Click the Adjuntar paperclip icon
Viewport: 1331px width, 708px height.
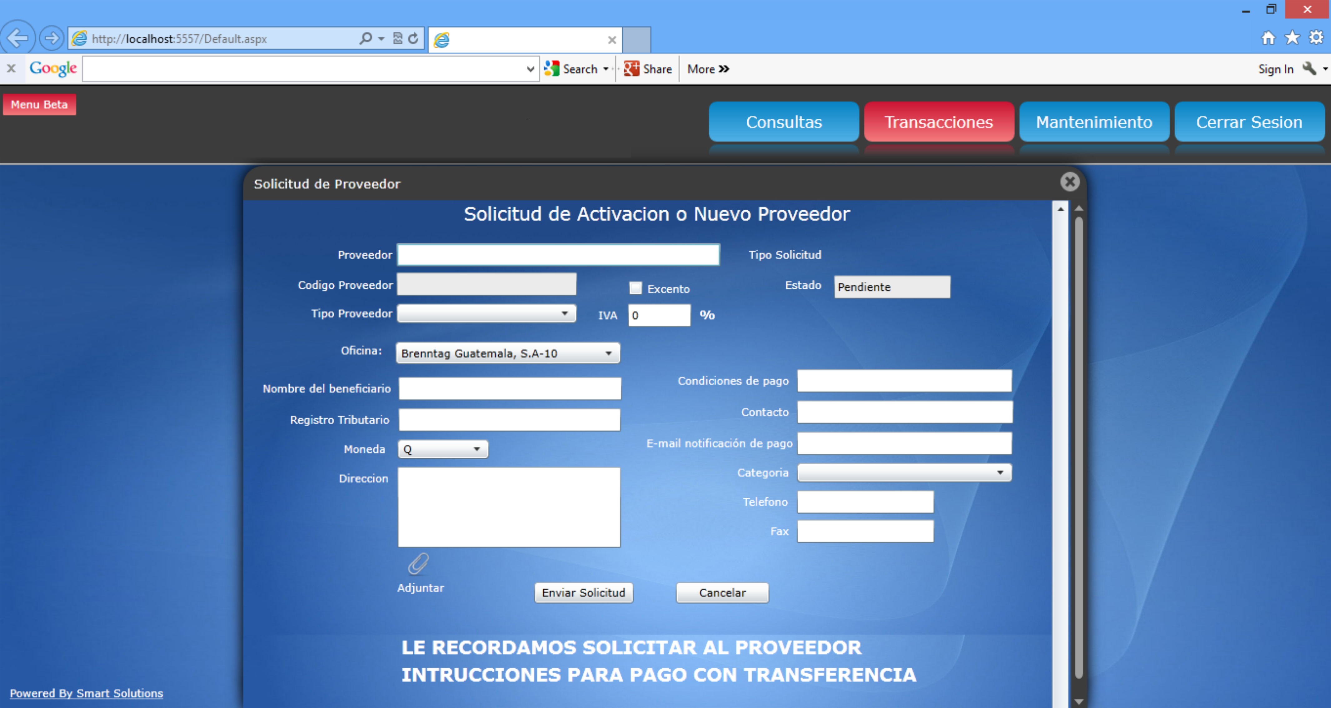(x=418, y=564)
